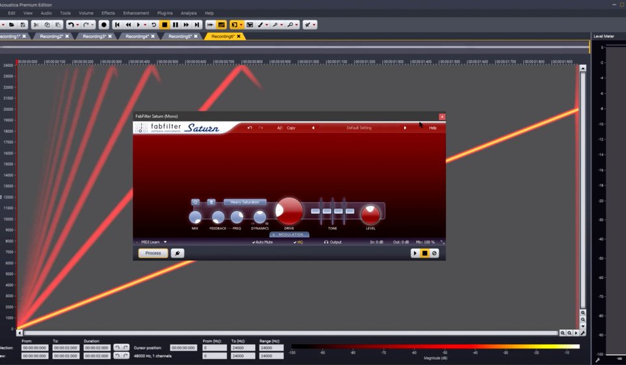
Task: Open the Enhancement menu
Action: 136,13
